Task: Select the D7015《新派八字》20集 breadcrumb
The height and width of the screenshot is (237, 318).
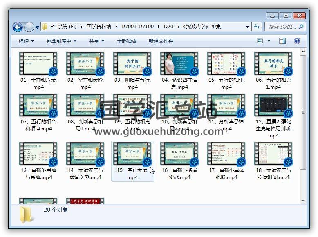Action: click(x=192, y=27)
